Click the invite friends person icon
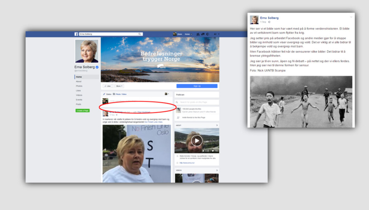Screen dimensions: 369x210 coord(178,117)
